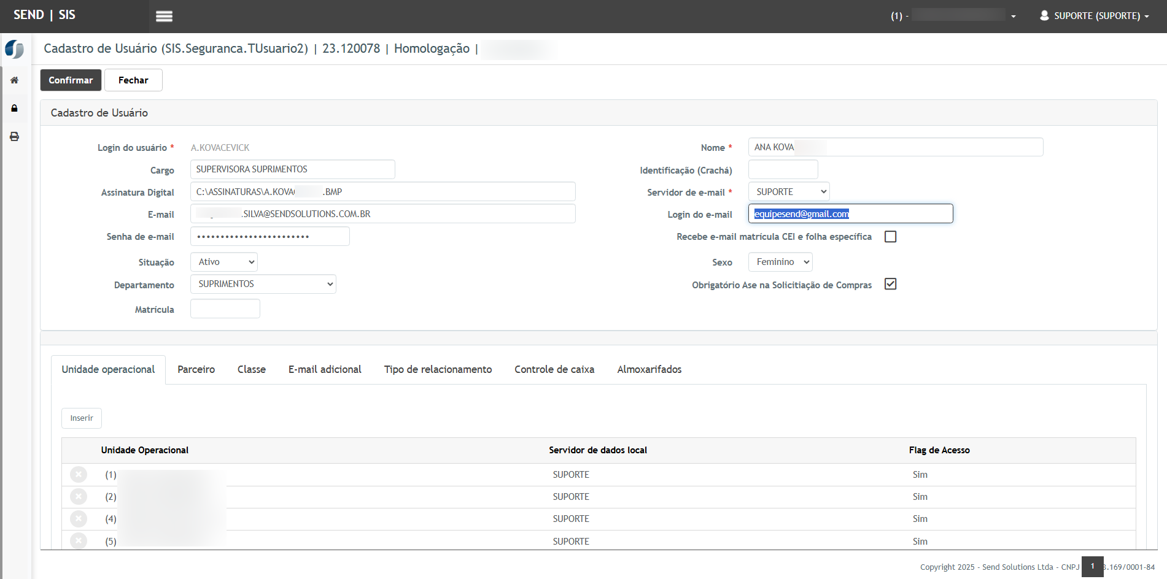Viewport: 1167px width, 579px height.
Task: Click the Fechar button
Action: click(x=133, y=80)
